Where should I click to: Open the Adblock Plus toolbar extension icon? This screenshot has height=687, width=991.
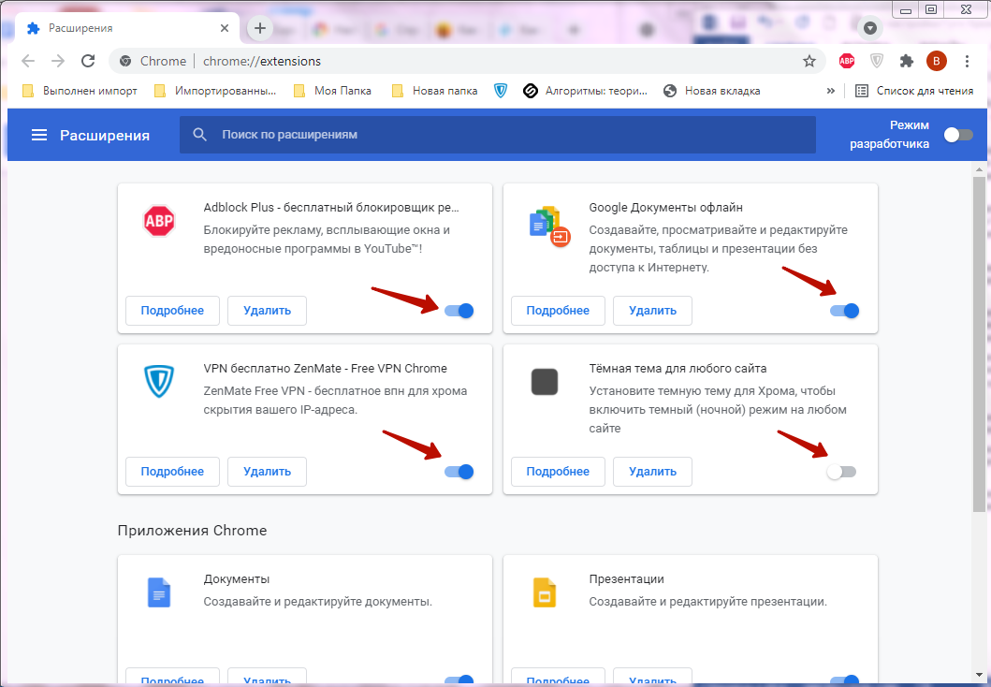[x=847, y=61]
